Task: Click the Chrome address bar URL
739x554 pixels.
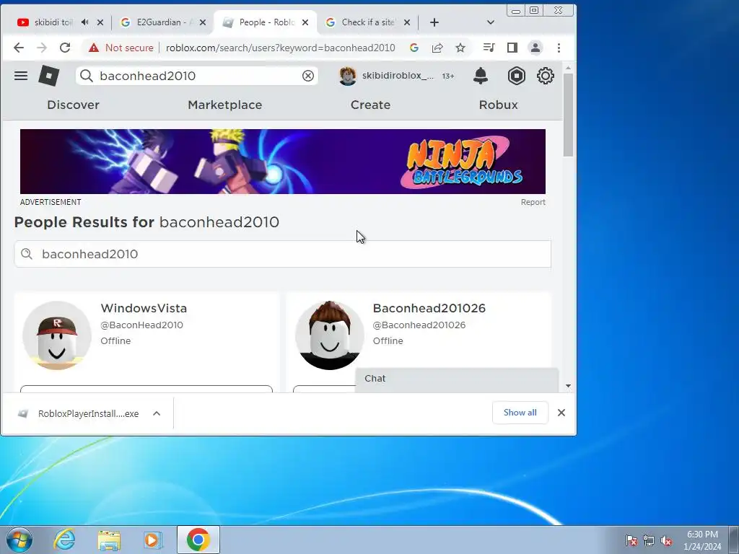Action: tap(281, 48)
